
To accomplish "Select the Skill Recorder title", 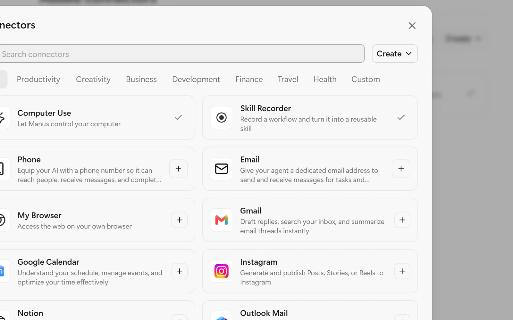I will (266, 108).
